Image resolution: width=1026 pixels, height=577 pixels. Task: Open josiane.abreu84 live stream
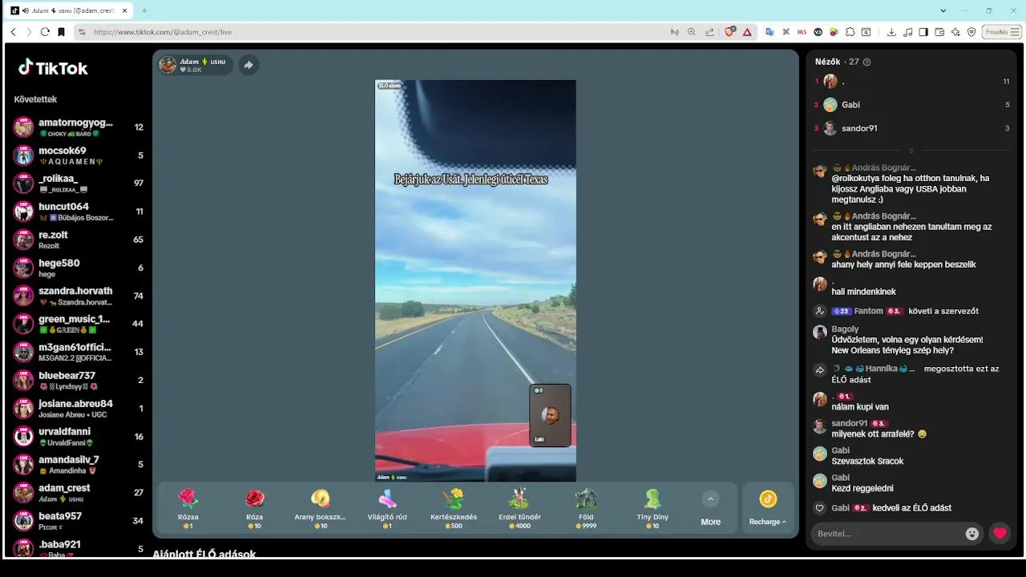click(x=79, y=409)
